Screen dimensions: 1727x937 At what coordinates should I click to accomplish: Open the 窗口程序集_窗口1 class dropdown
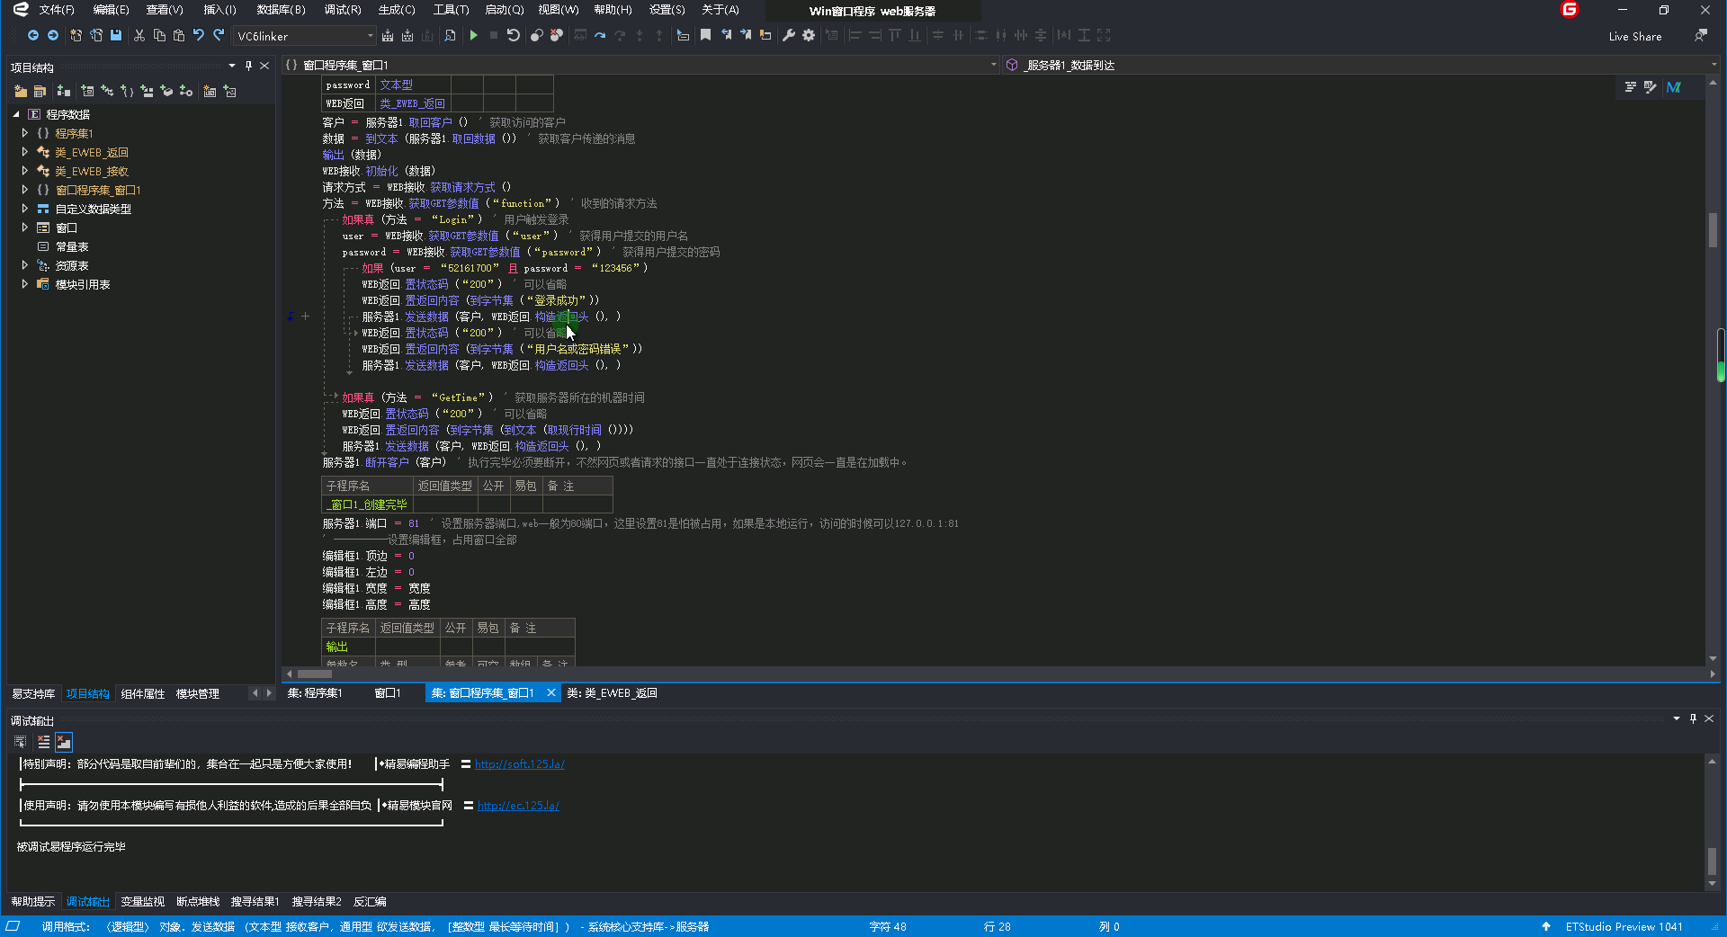(x=994, y=65)
